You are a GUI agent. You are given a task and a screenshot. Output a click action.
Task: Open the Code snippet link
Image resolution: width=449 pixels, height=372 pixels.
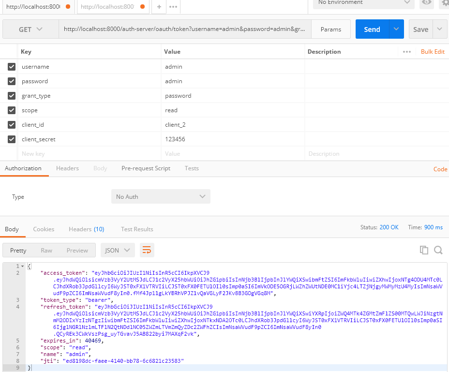[440, 169]
